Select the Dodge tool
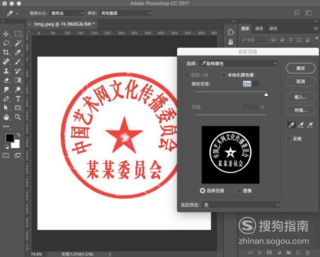The height and width of the screenshot is (257, 320). tap(18, 89)
